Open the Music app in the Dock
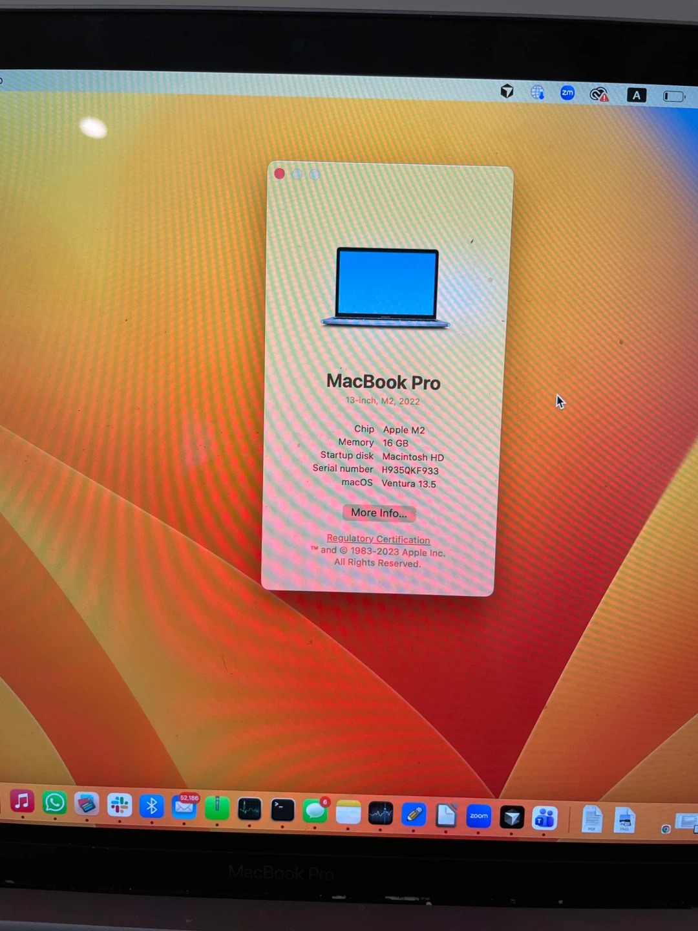 [x=22, y=802]
